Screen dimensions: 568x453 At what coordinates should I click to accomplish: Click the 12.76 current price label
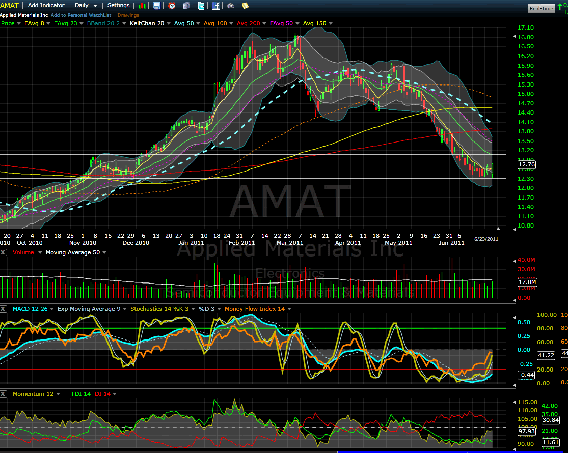[x=526, y=164]
